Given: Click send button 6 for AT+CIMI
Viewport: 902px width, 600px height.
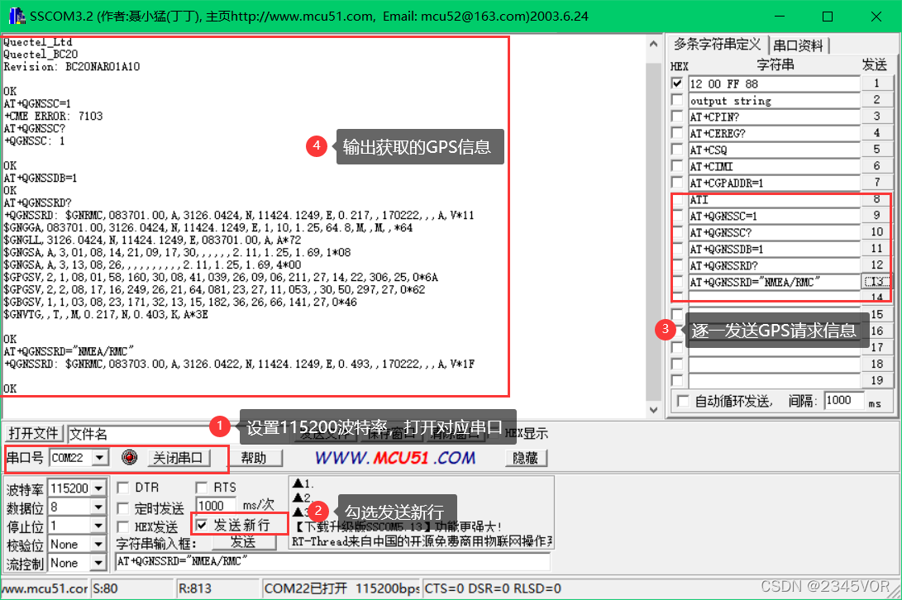Looking at the screenshot, I should click(x=876, y=165).
